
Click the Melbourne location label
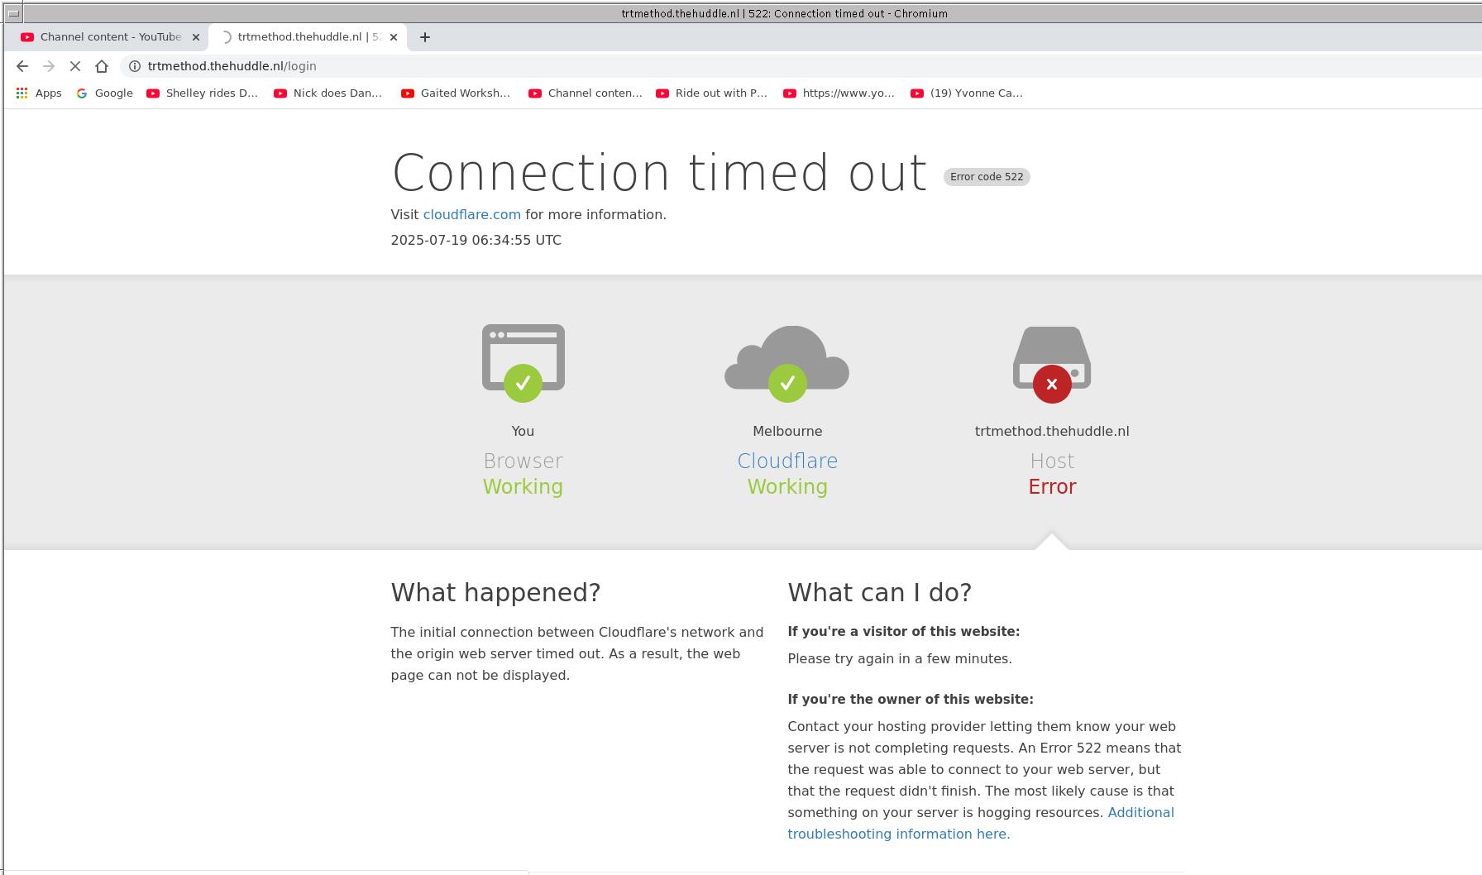click(787, 432)
